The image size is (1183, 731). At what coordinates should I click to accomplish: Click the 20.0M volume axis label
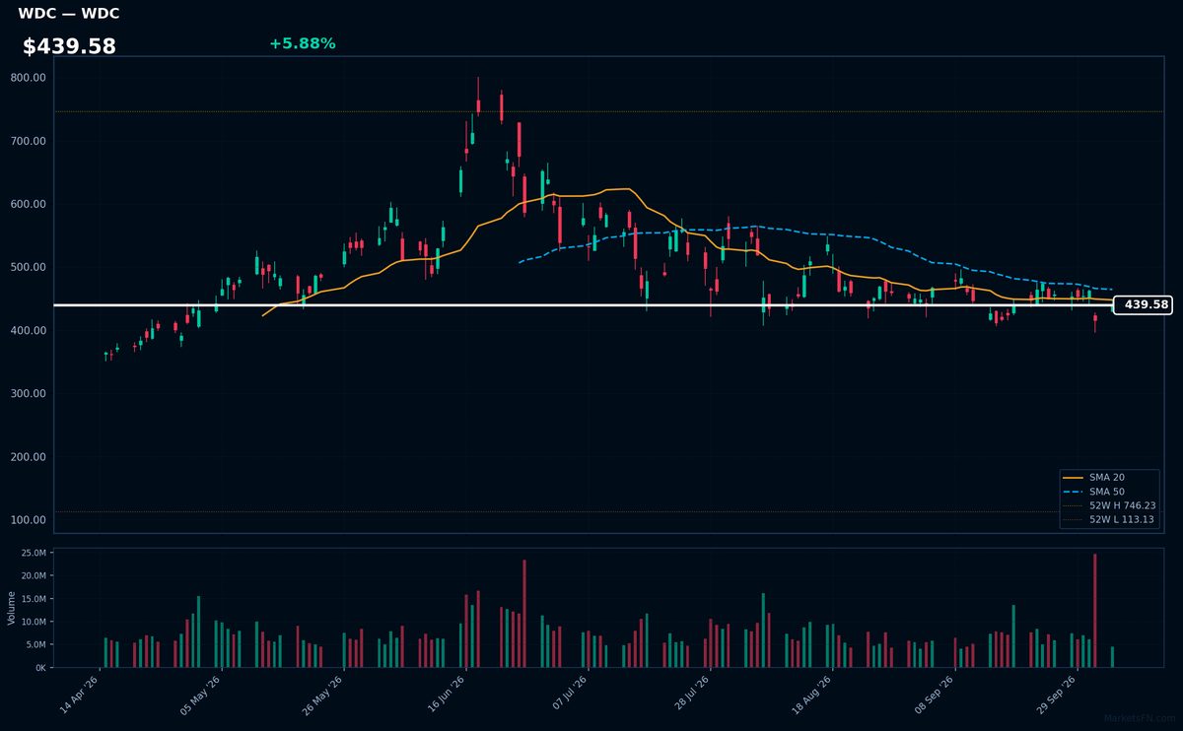tap(34, 576)
